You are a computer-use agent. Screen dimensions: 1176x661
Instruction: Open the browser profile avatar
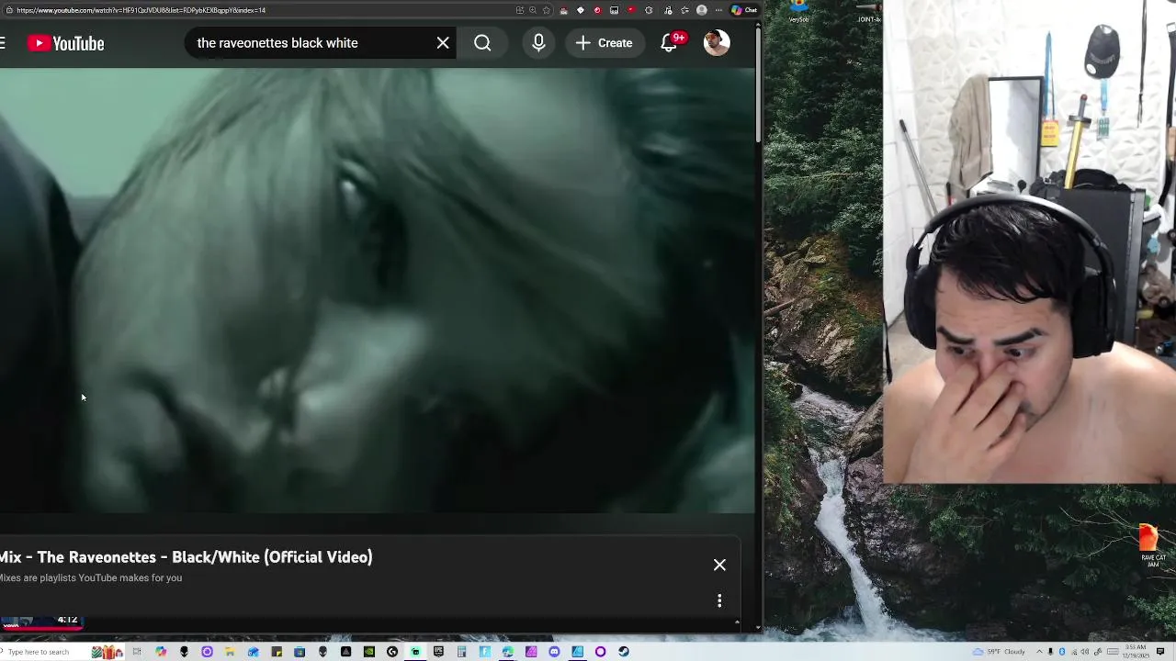pyautogui.click(x=702, y=10)
